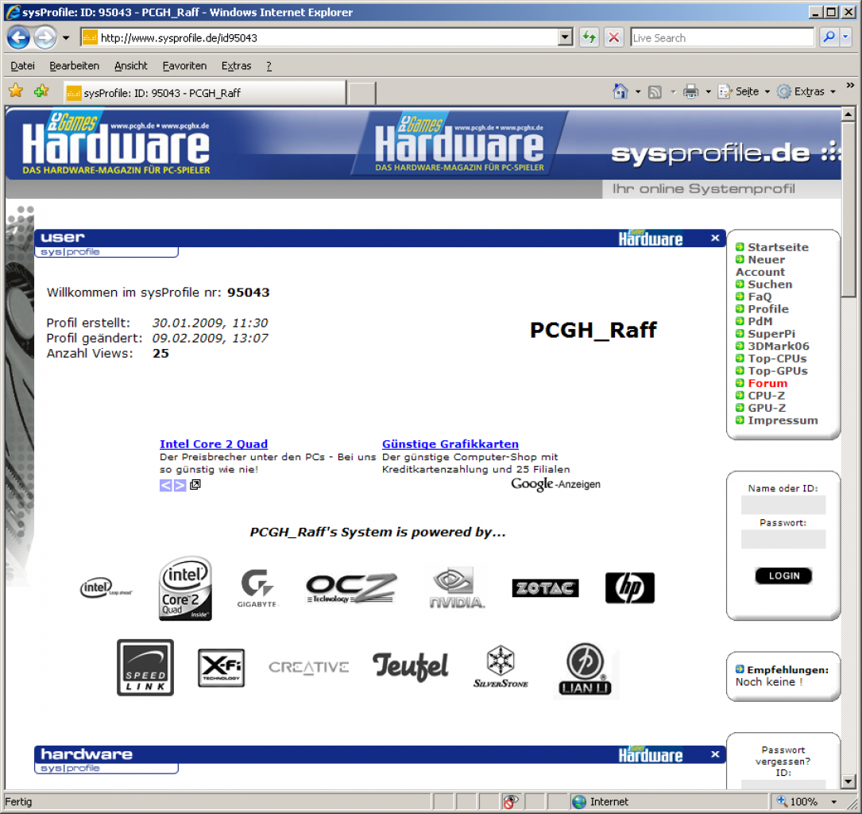Open the zoom level 100% dropdown
This screenshot has height=814, width=862.
pyautogui.click(x=834, y=801)
